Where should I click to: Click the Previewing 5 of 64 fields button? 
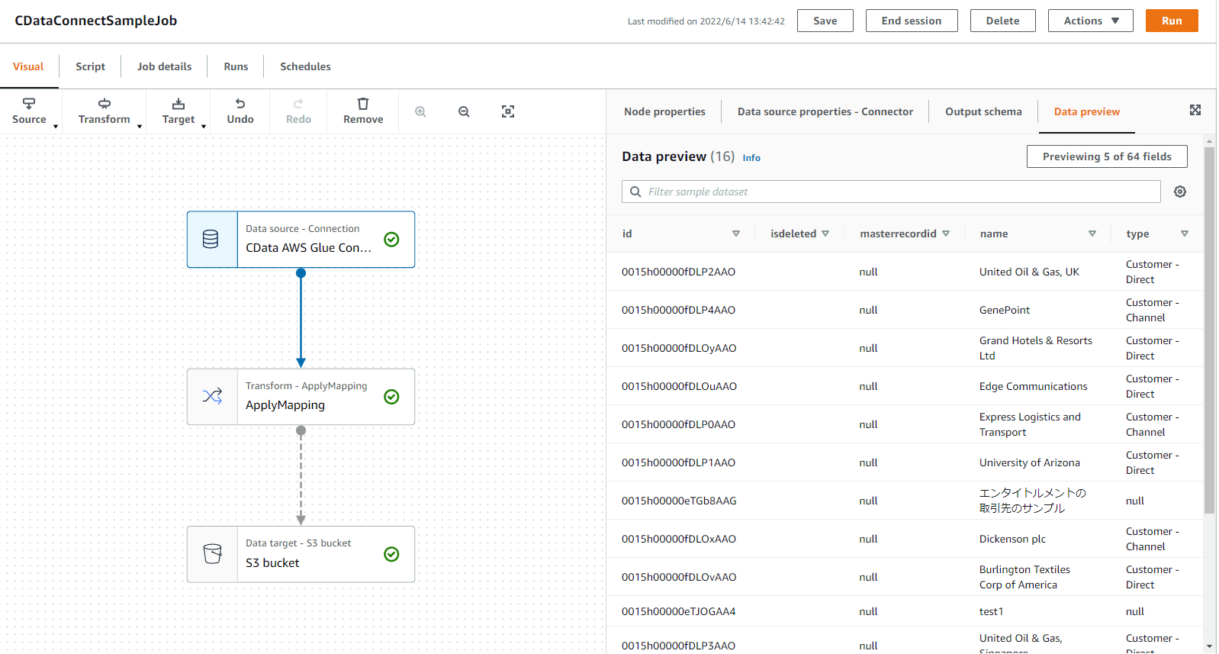point(1107,156)
